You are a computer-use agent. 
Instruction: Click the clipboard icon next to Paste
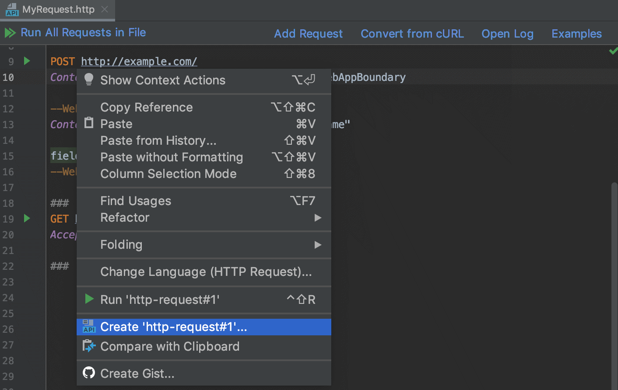point(89,123)
